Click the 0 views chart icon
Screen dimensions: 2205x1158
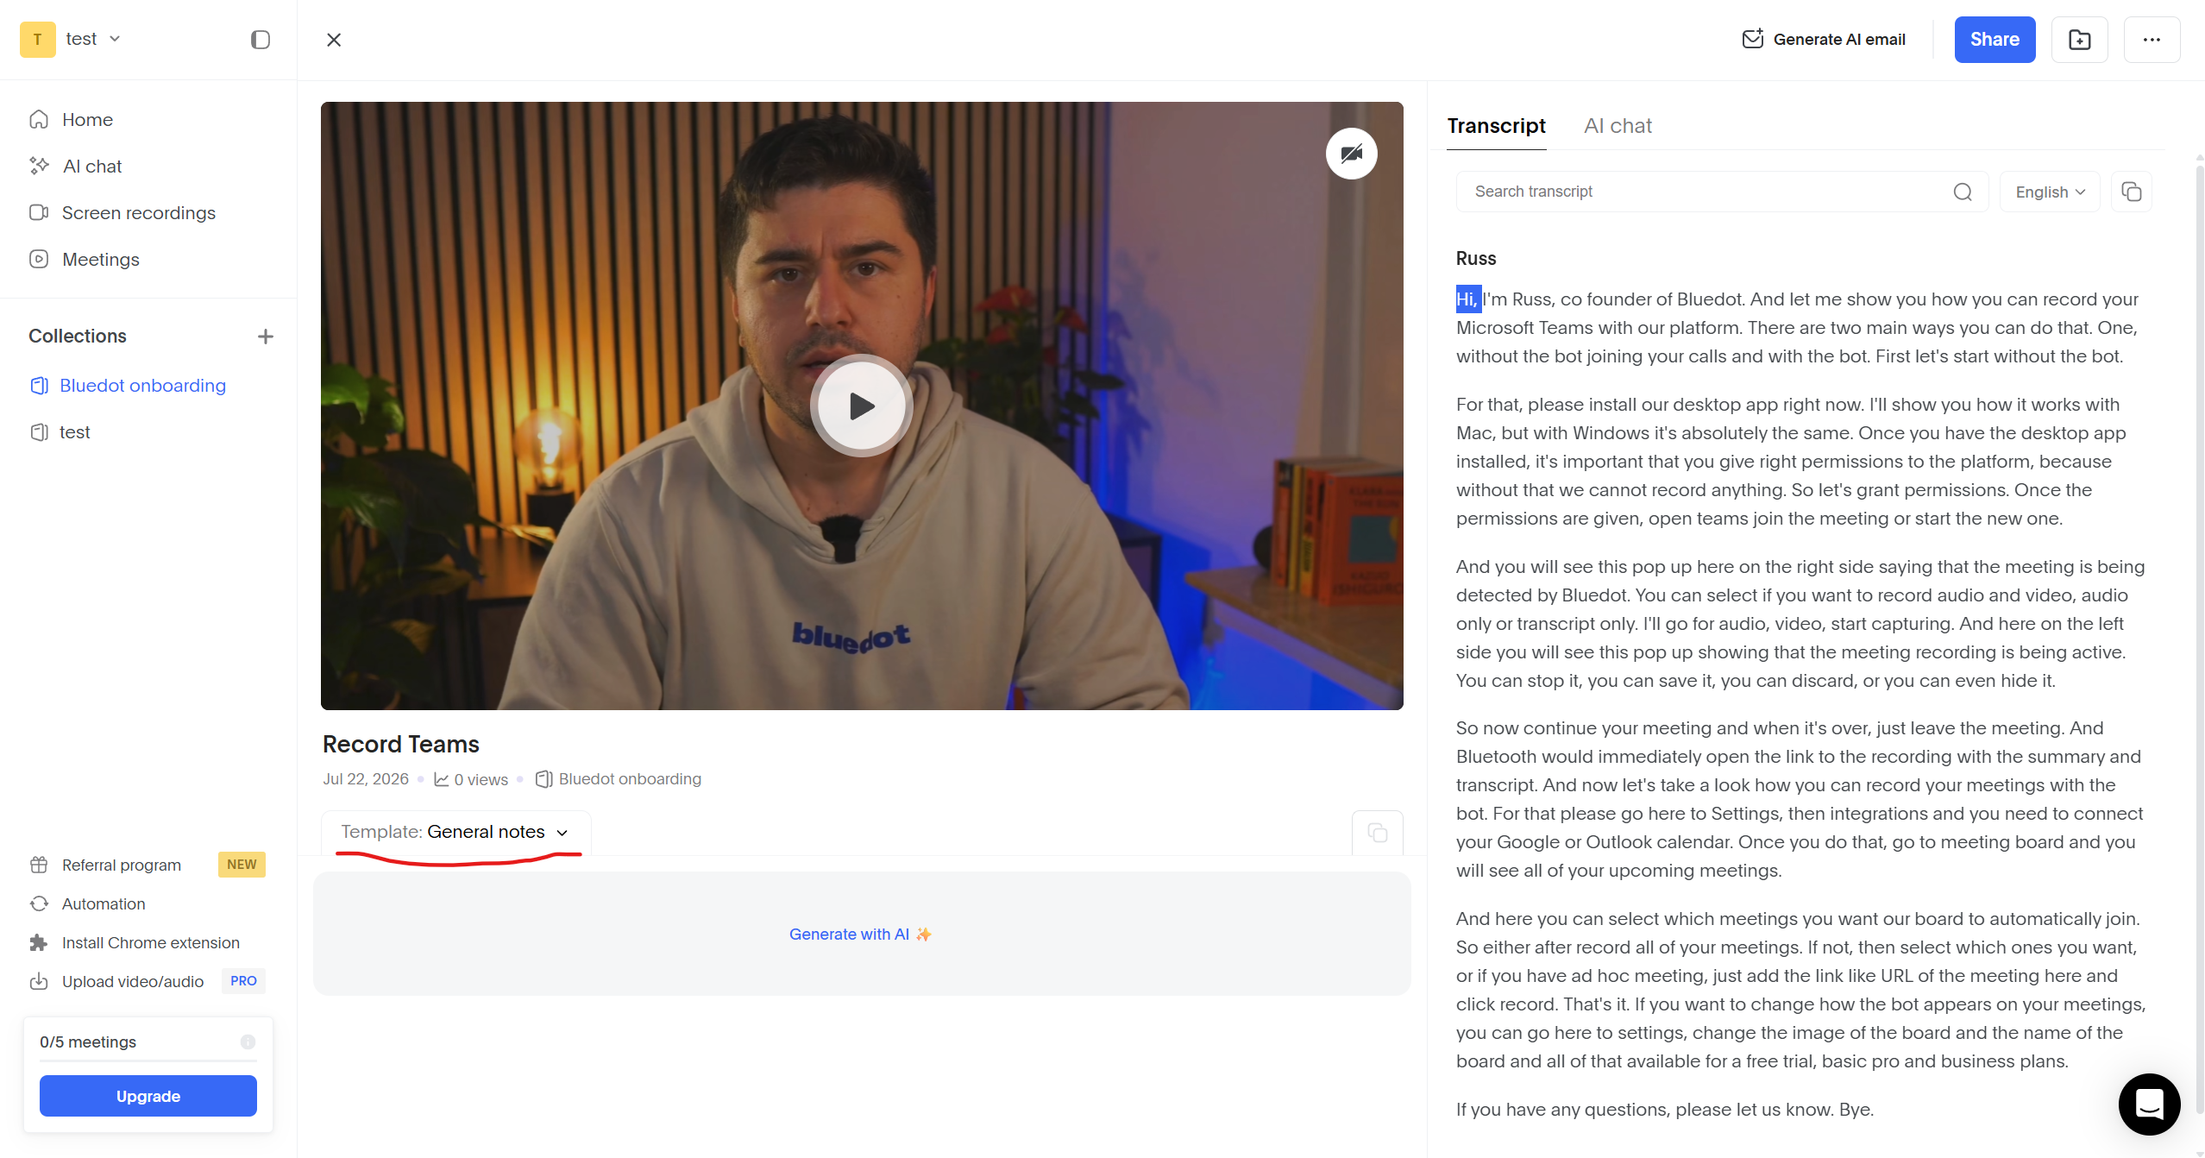(x=442, y=779)
